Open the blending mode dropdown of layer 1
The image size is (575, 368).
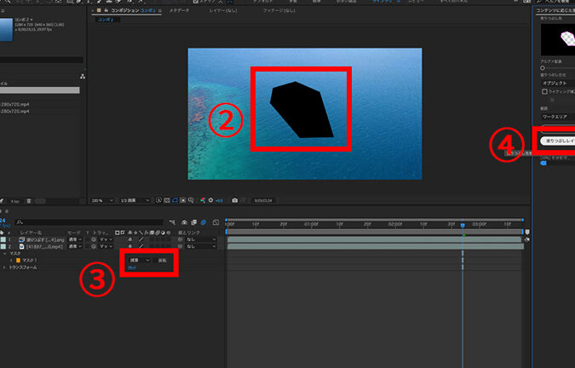[x=76, y=239]
